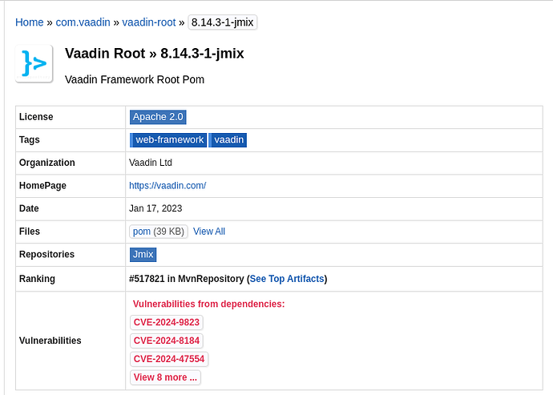Click the 'Tags' row label
The image size is (553, 395).
click(30, 139)
